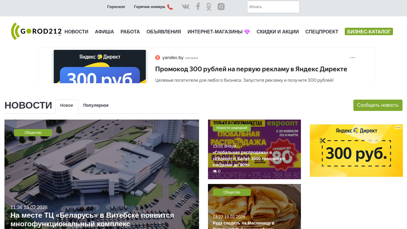
Task: Open the Общество tag on Масленица article
Action: (232, 192)
